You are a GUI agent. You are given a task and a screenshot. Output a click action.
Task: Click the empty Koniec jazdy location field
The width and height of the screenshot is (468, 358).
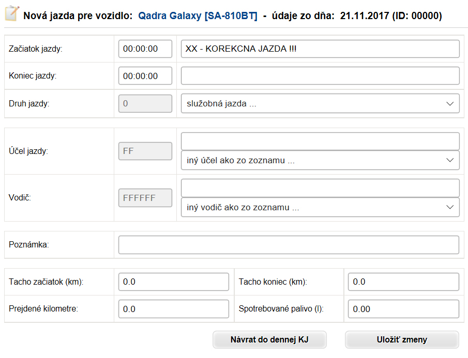320,76
